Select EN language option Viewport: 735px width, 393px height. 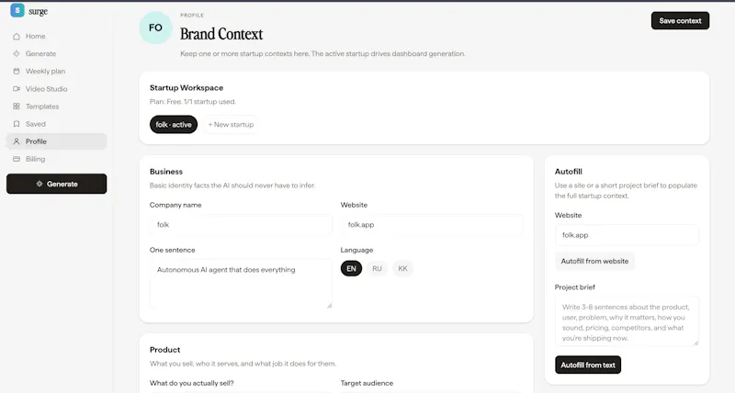(x=351, y=268)
